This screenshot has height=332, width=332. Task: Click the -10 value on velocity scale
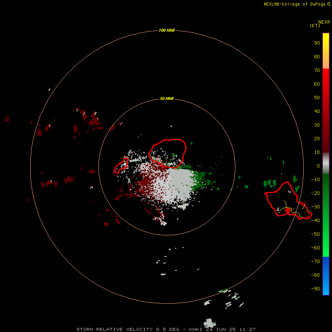(x=315, y=180)
